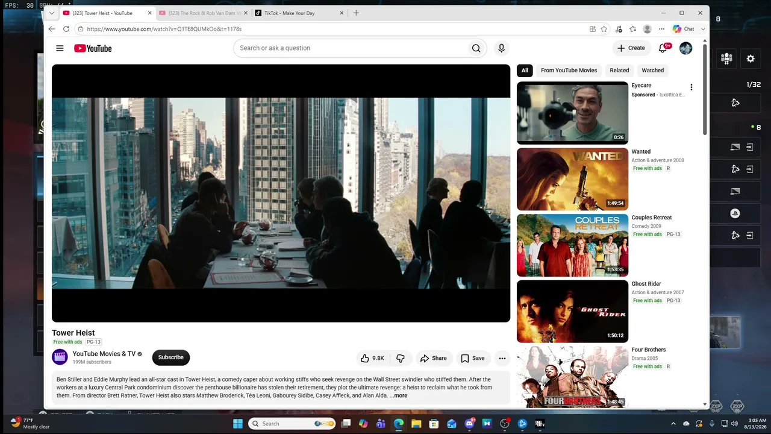771x434 pixels.
Task: Add this page to favorites star
Action: (x=604, y=29)
